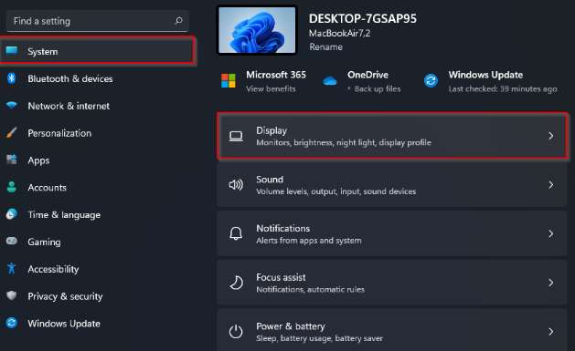Click the Display laptop icon
This screenshot has height=351, width=575.
tap(236, 136)
